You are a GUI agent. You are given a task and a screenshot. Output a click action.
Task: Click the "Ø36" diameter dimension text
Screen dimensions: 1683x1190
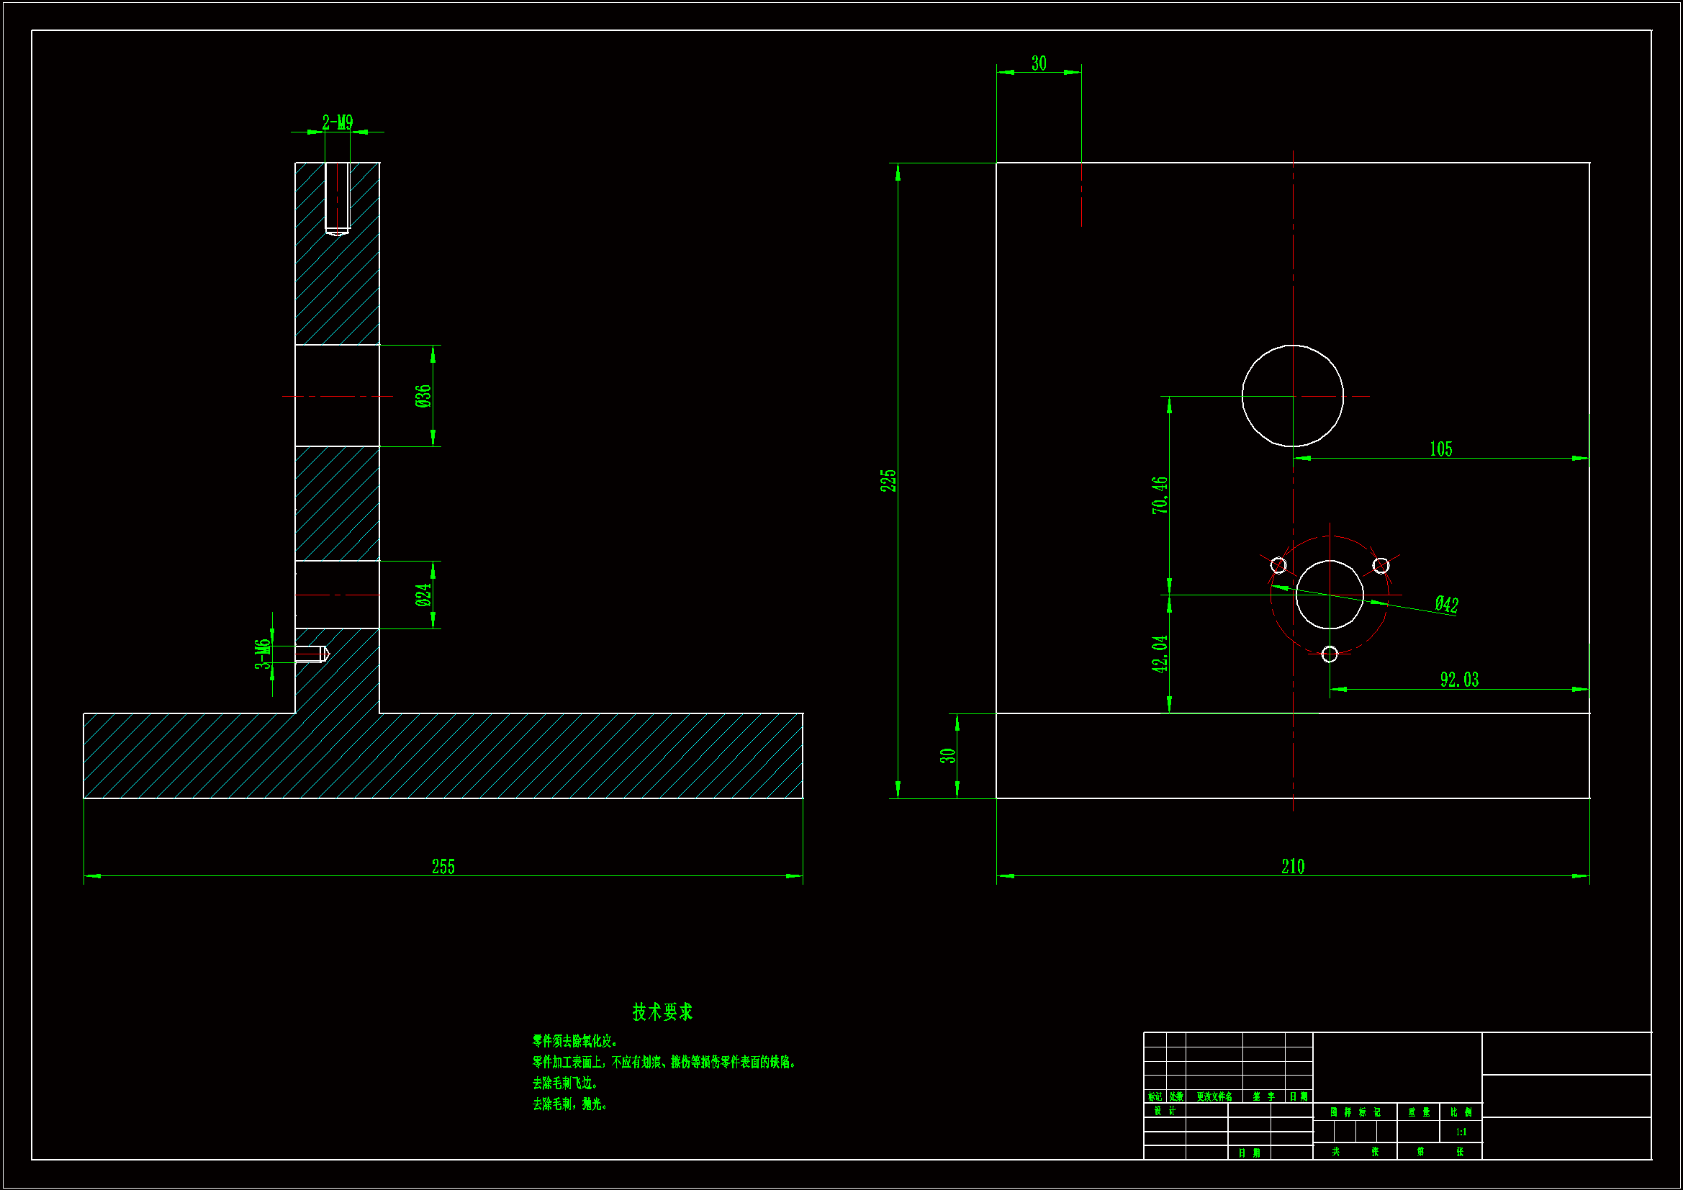[423, 396]
